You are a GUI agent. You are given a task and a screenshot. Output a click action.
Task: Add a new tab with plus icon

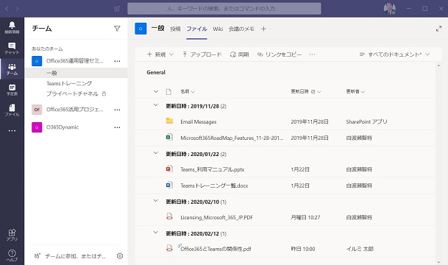pyautogui.click(x=263, y=29)
